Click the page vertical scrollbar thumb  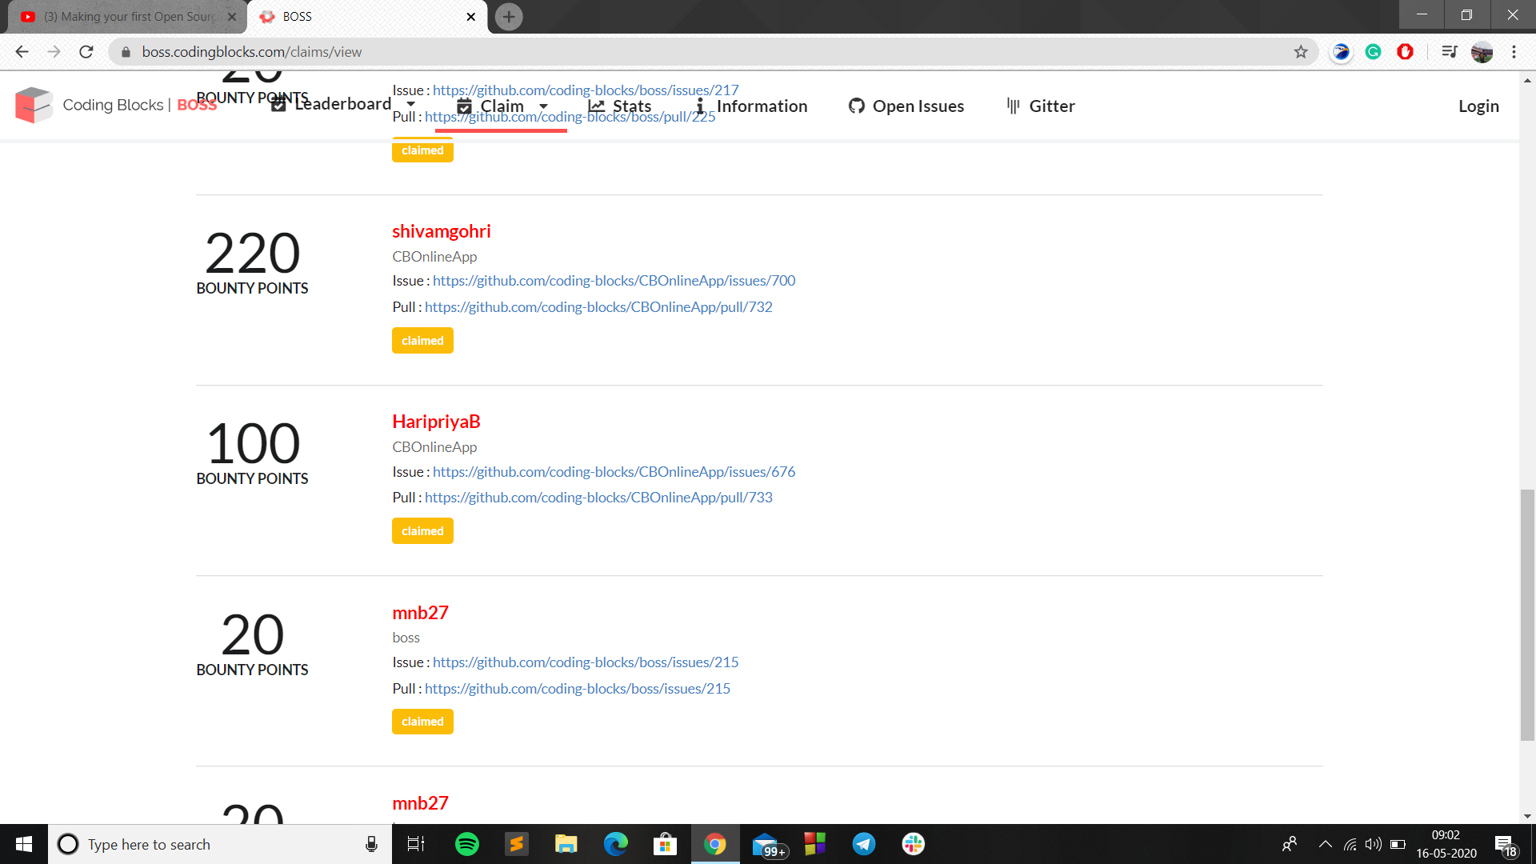pos(1527,614)
